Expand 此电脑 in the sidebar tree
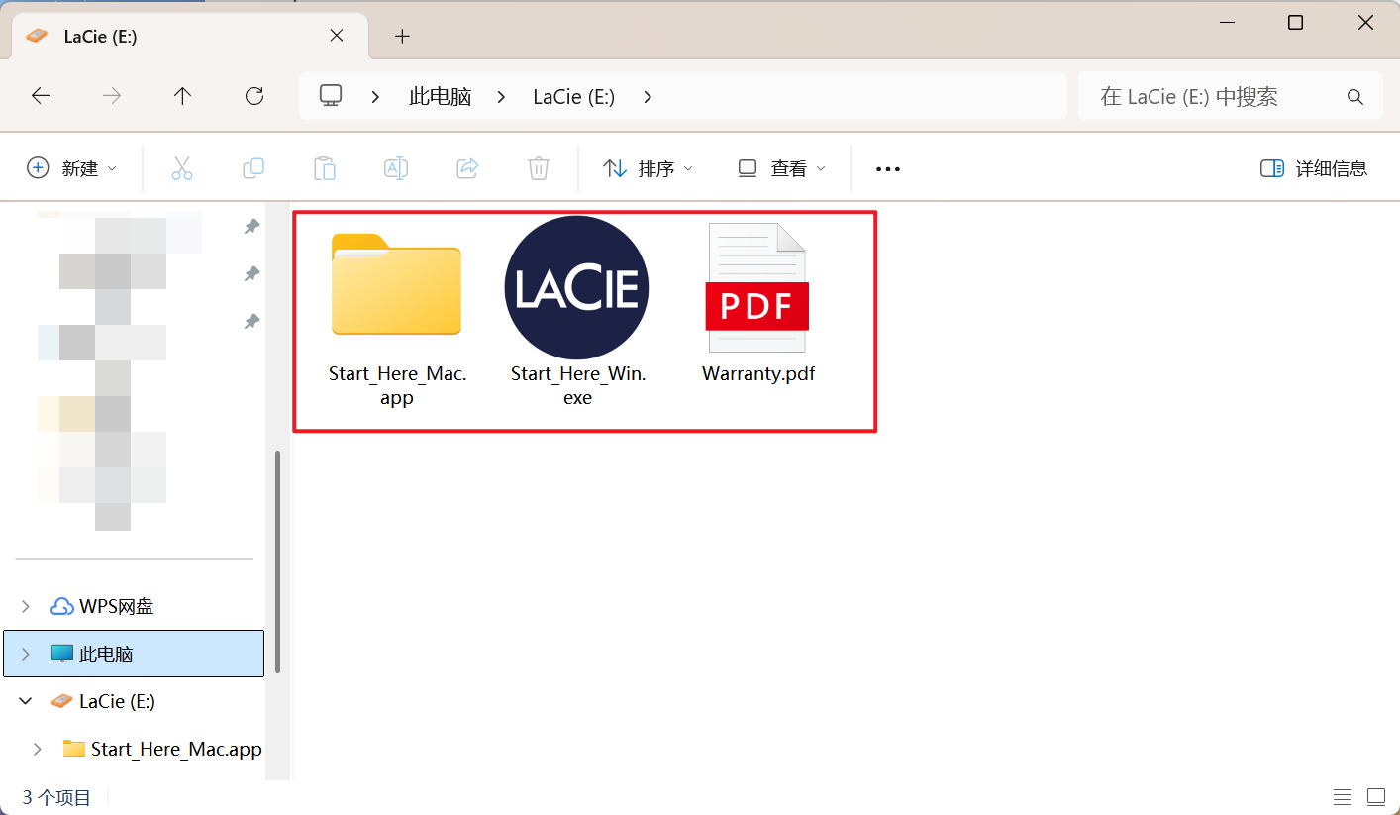The width and height of the screenshot is (1400, 815). 26,654
